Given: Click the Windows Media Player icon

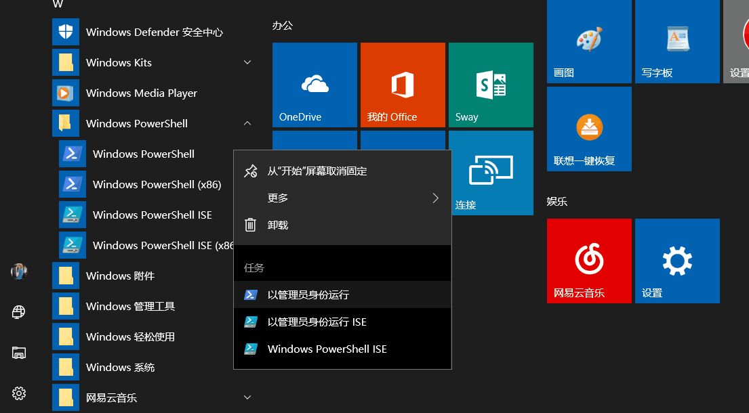Looking at the screenshot, I should pyautogui.click(x=66, y=93).
